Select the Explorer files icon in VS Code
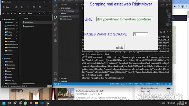This screenshot has width=189, height=106. tap(55, 17)
